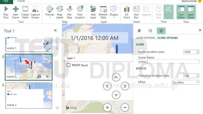The height and width of the screenshot is (114, 203).
Task: Open the Effect dropdown
Action: (186, 82)
